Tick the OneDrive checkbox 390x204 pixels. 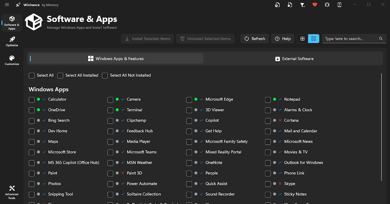[x=32, y=110]
